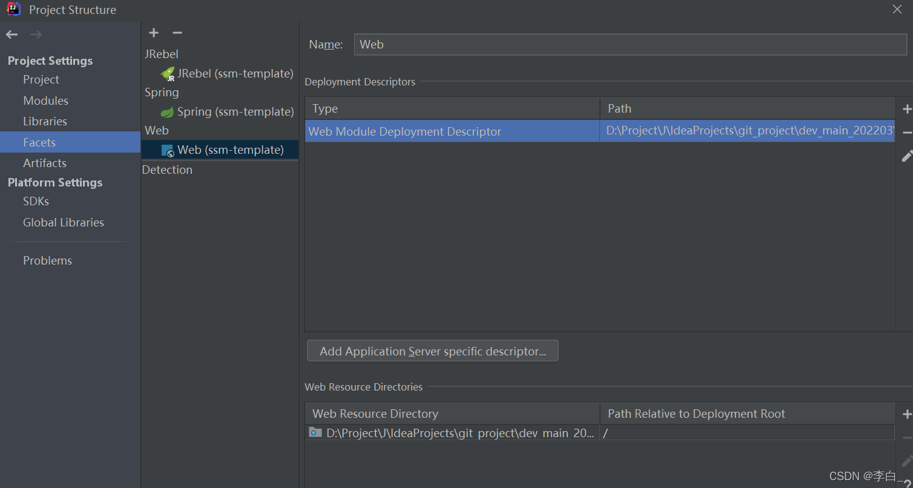This screenshot has height=488, width=913.
Task: Select Web Module Deployment Descriptor row
Action: (x=599, y=131)
